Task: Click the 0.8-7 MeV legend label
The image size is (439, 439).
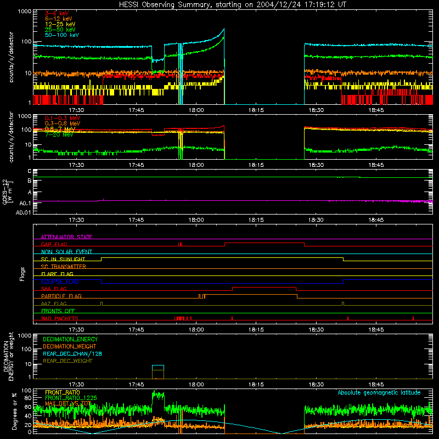Action: coord(60,129)
